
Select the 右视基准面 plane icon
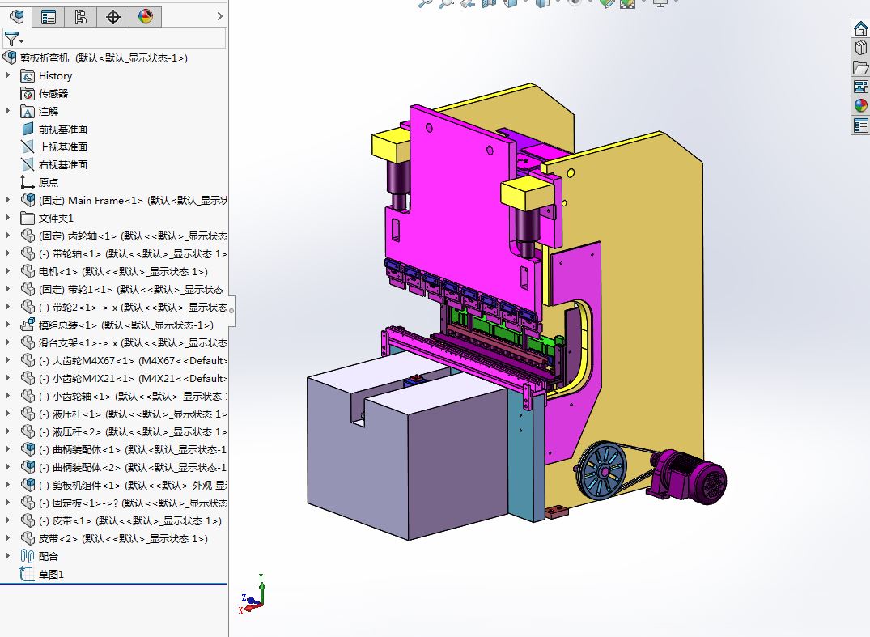coord(28,164)
